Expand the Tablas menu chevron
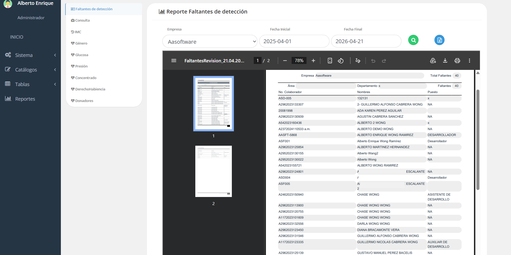 coord(55,84)
